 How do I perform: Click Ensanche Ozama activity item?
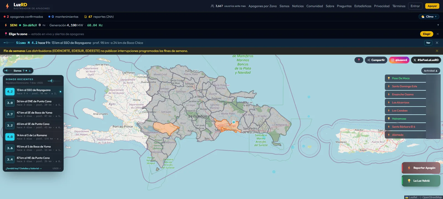pos(405,95)
